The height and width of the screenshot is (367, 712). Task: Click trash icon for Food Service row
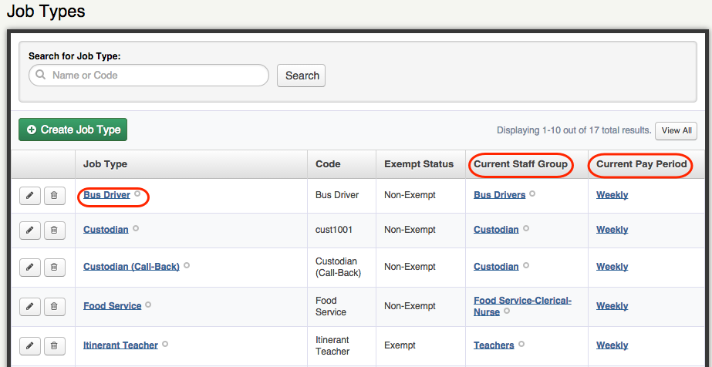tap(55, 307)
